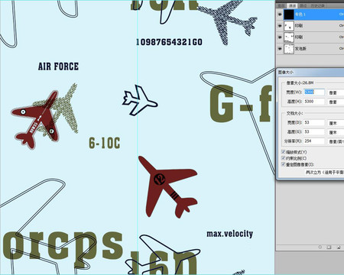Viewport: 344px width, 275px height.
Task: Create new channel icon at panel bottom
Action: click(x=339, y=247)
